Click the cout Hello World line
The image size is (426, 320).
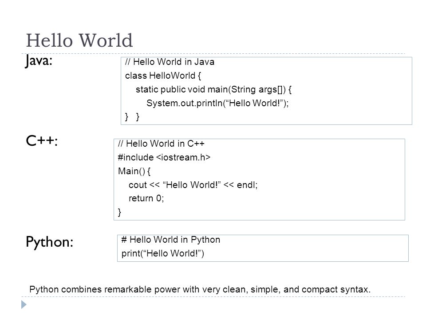click(x=193, y=185)
